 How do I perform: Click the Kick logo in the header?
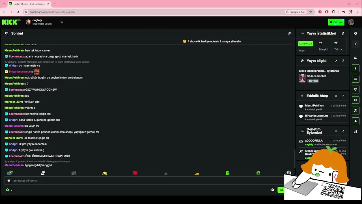click(11, 22)
